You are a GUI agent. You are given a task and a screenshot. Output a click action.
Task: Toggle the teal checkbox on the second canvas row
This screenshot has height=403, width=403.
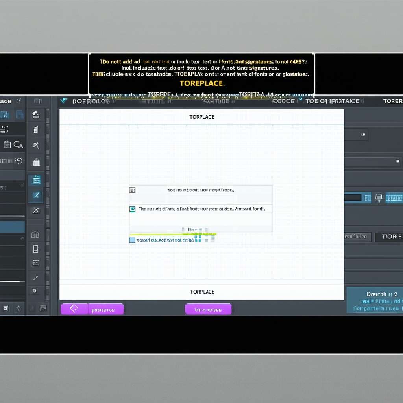pos(133,209)
